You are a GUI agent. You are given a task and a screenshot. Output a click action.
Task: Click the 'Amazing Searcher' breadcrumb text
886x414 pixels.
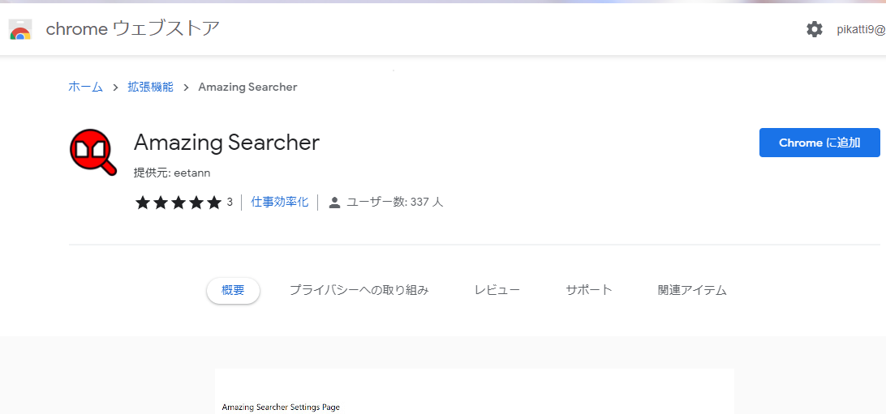tap(247, 87)
